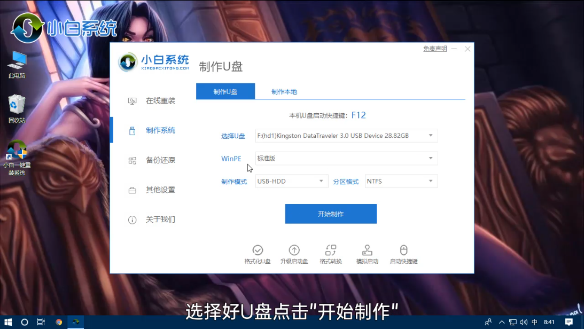Open 备份还原 in the sidebar
Screen dimensions: 584x329
click(x=160, y=160)
